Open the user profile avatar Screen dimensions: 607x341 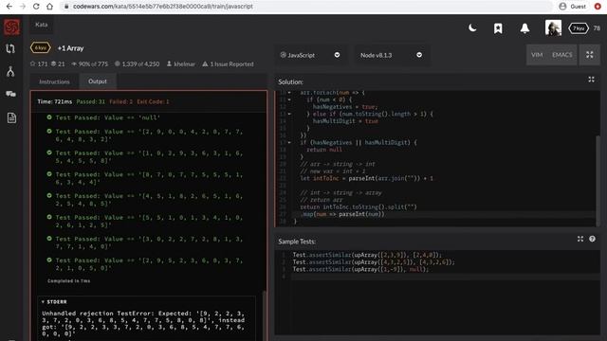(553, 27)
